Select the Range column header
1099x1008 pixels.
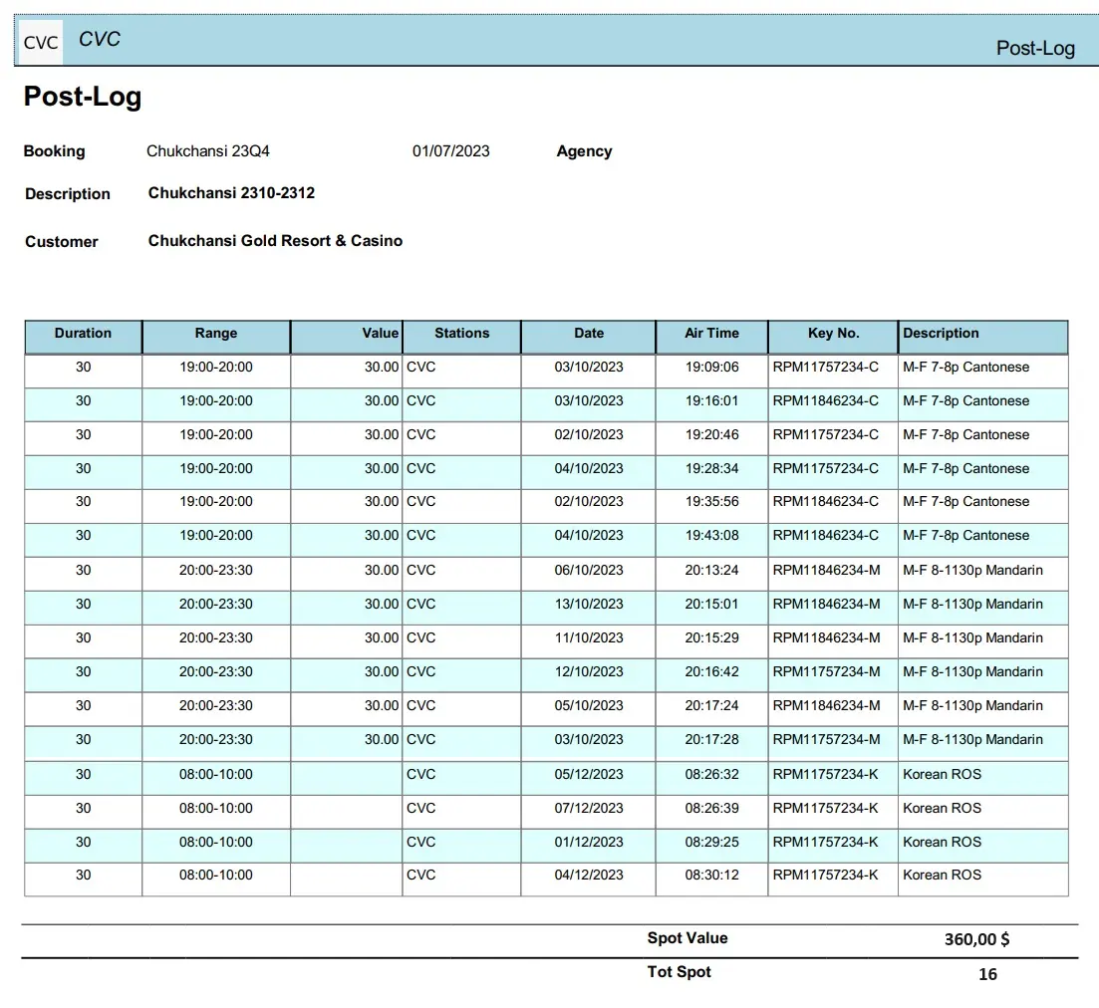pos(216,334)
